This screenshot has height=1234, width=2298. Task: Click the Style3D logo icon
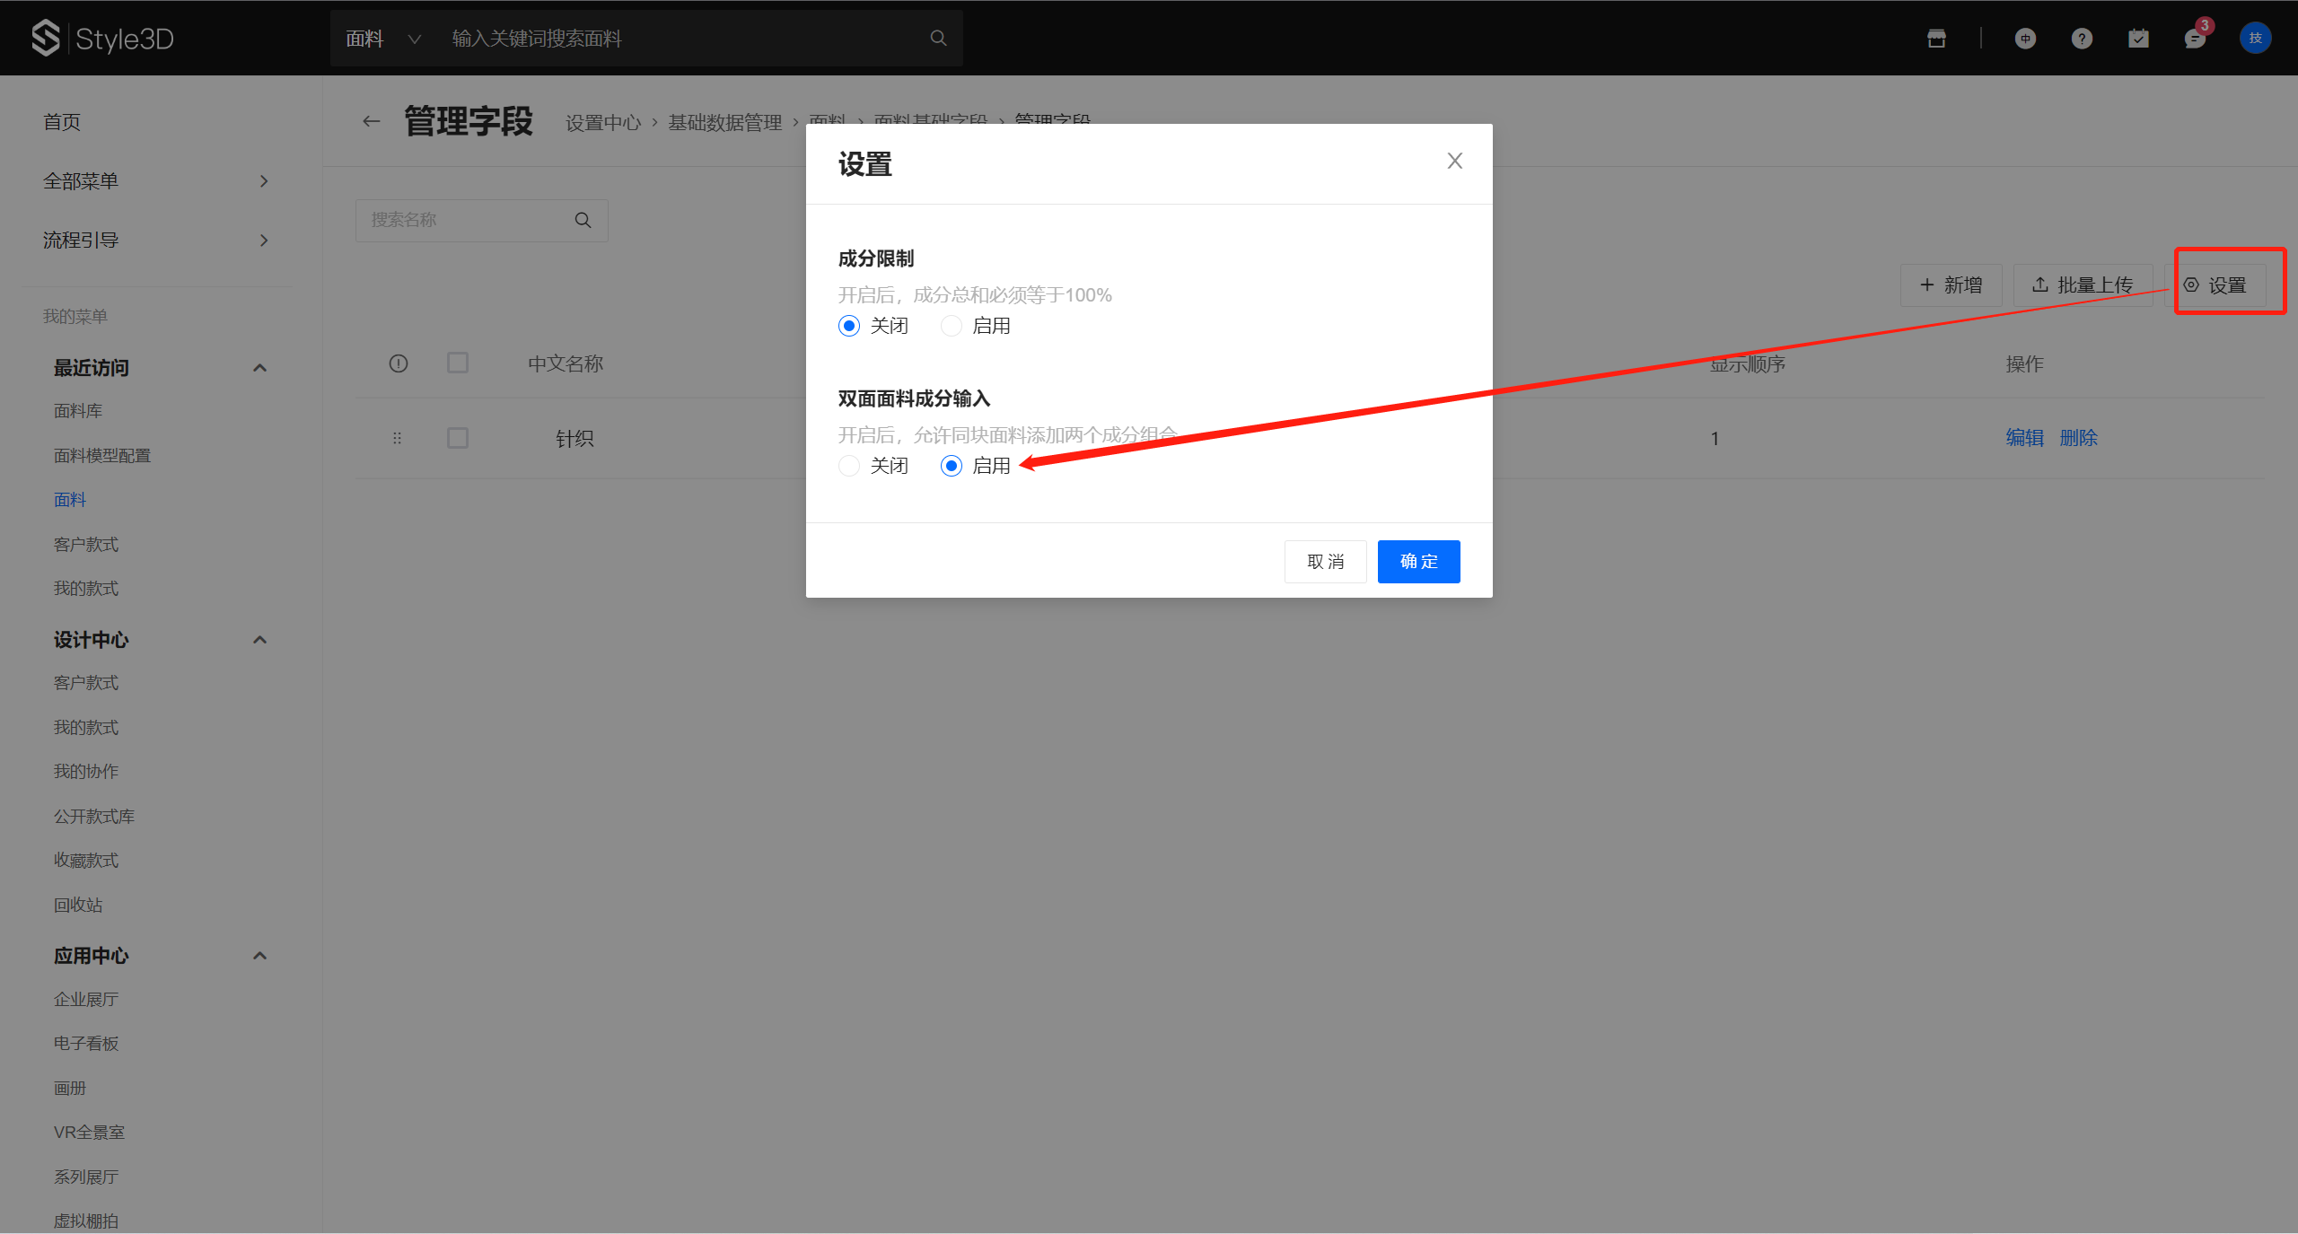pyautogui.click(x=45, y=38)
